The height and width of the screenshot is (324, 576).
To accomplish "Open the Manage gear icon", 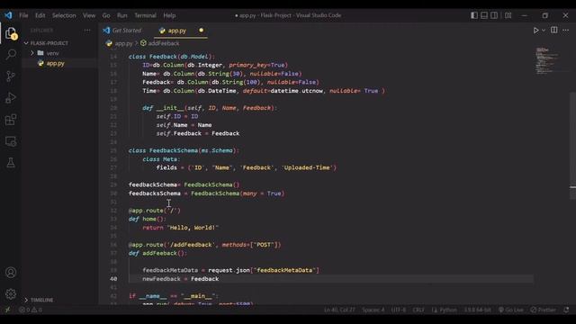I will pos(11,294).
